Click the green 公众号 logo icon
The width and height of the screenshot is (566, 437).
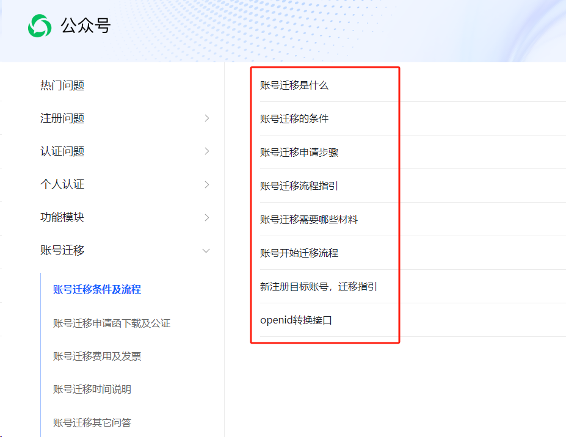40,26
